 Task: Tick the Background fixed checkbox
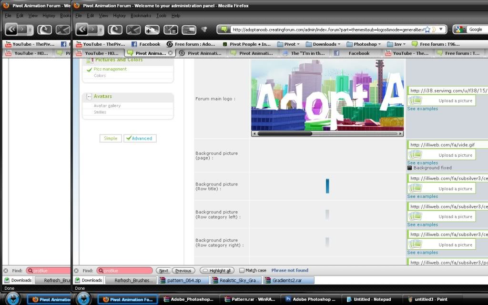click(409, 168)
